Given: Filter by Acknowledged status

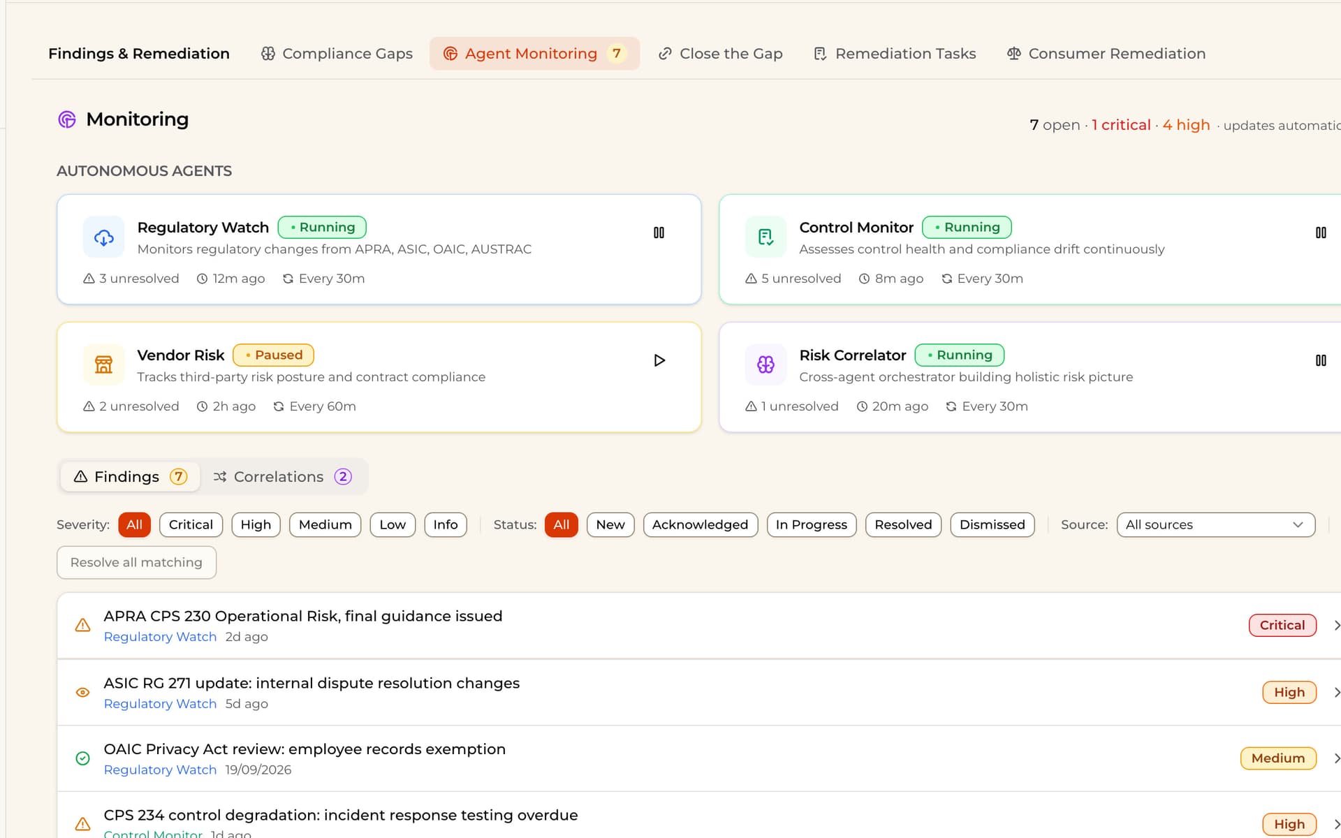Looking at the screenshot, I should click(700, 524).
